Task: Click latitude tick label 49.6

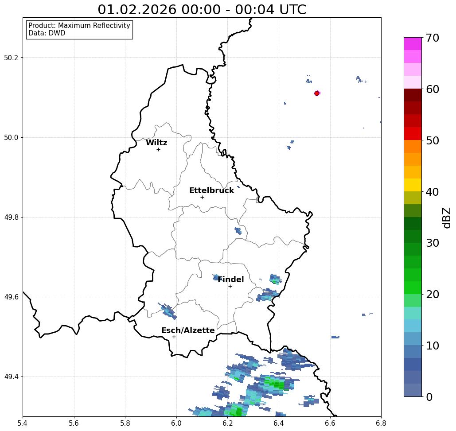Action: point(11,297)
